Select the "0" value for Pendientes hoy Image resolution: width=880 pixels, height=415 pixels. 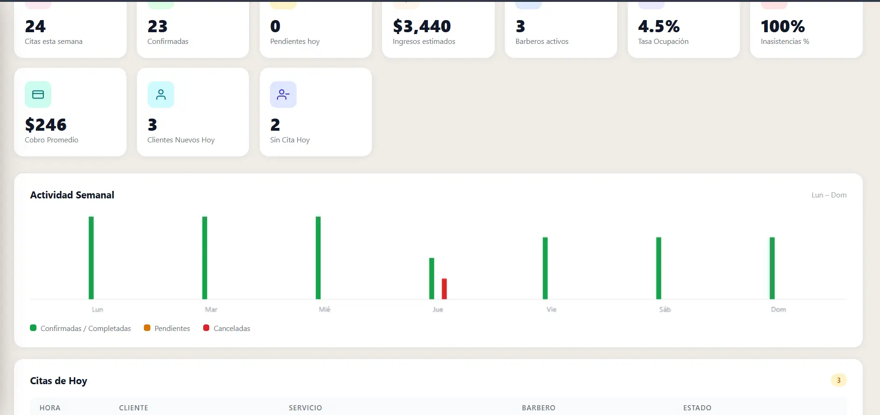click(276, 27)
